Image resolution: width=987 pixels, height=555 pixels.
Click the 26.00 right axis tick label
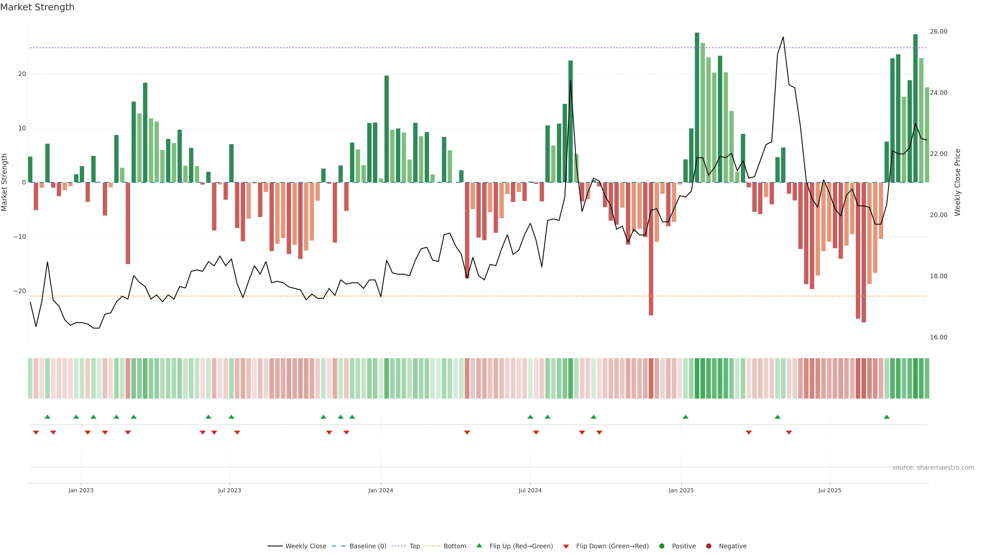click(938, 31)
